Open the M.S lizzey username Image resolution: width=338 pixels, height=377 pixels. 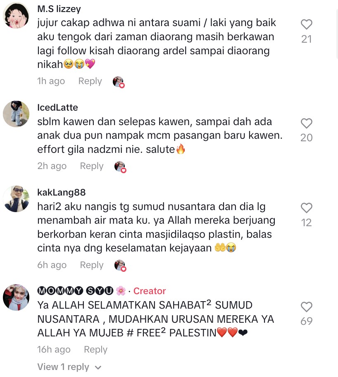(x=59, y=9)
